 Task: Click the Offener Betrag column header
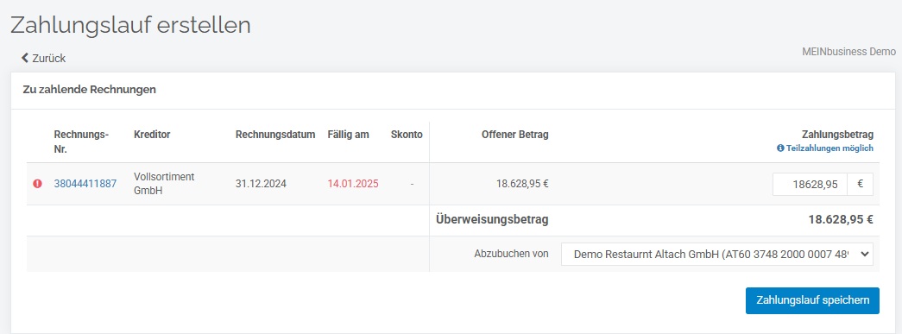click(514, 135)
